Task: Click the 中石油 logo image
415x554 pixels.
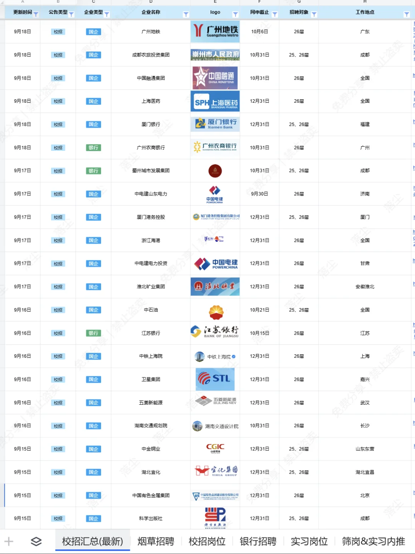Action: pos(216,312)
